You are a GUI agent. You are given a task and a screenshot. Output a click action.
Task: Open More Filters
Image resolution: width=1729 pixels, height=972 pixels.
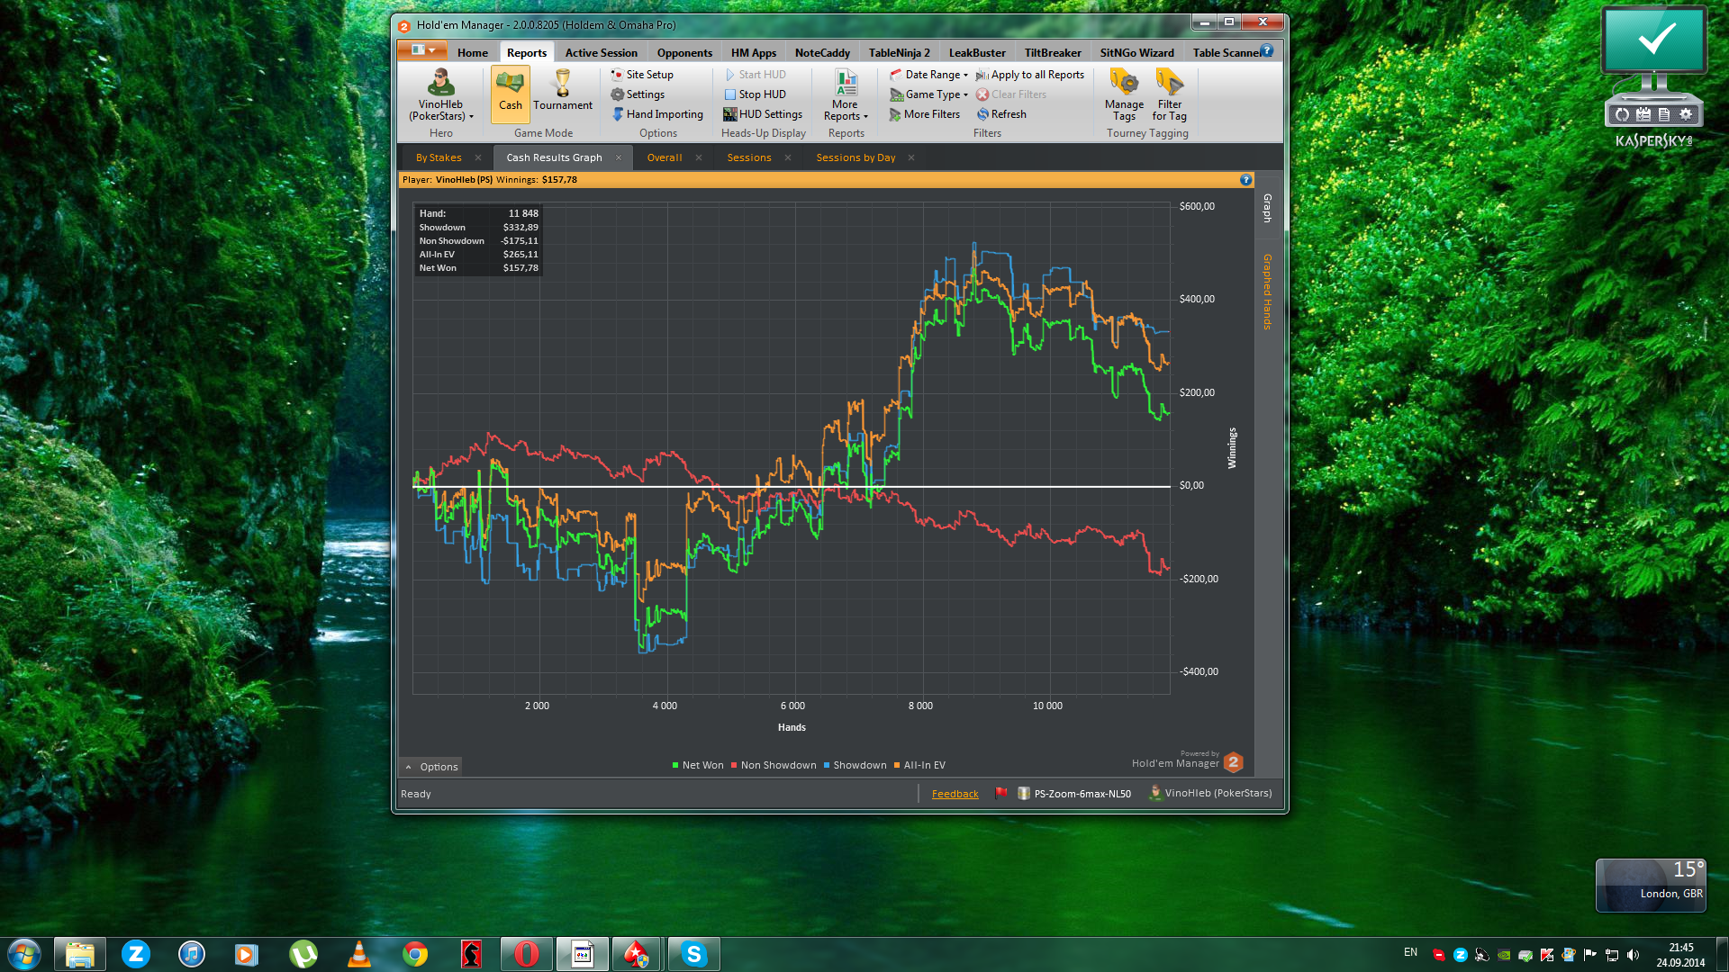click(924, 114)
